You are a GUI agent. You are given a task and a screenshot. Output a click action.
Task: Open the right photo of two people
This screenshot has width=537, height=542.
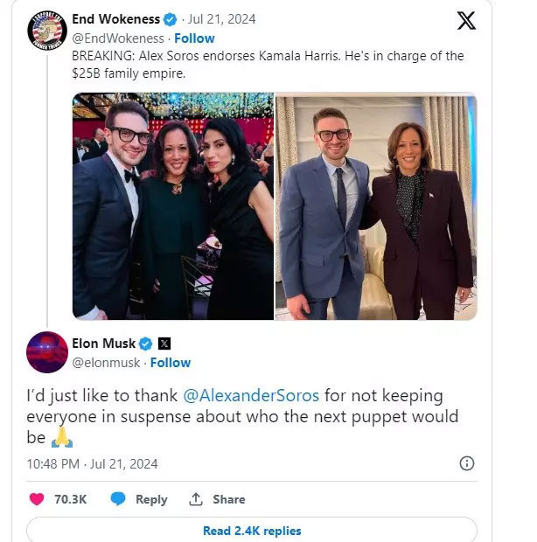point(376,206)
